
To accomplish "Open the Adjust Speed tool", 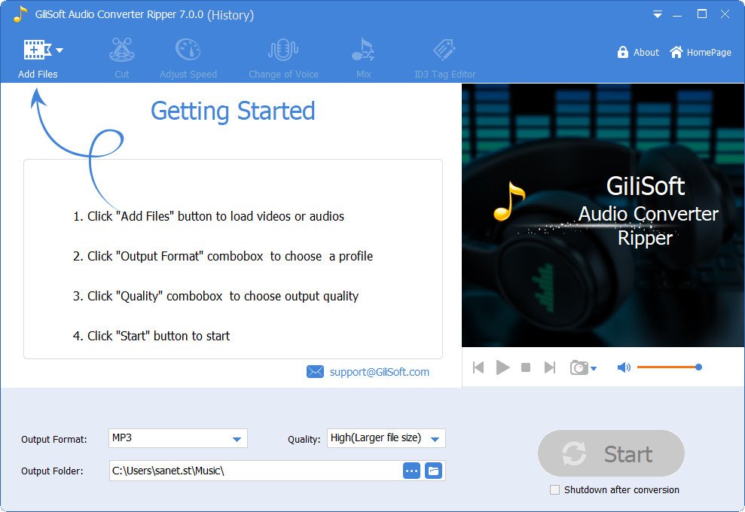I will [x=188, y=51].
